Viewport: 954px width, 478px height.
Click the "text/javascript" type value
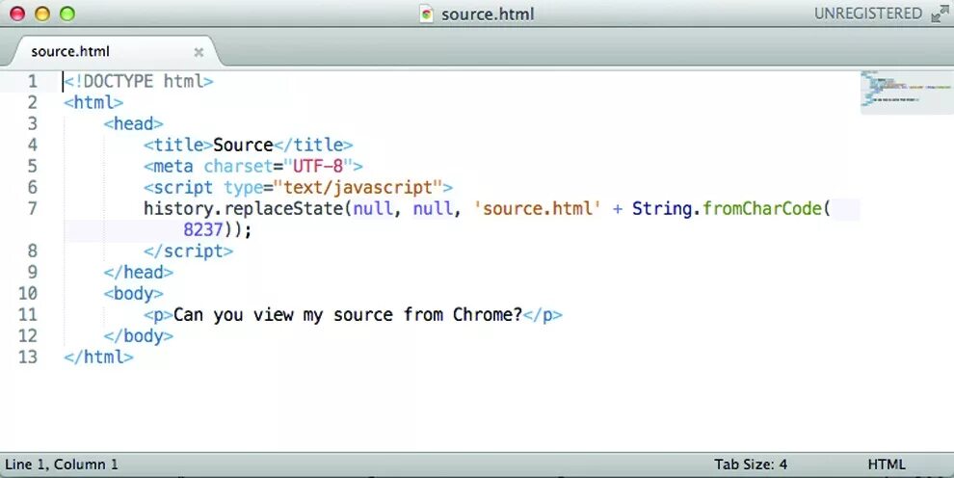tap(358, 187)
